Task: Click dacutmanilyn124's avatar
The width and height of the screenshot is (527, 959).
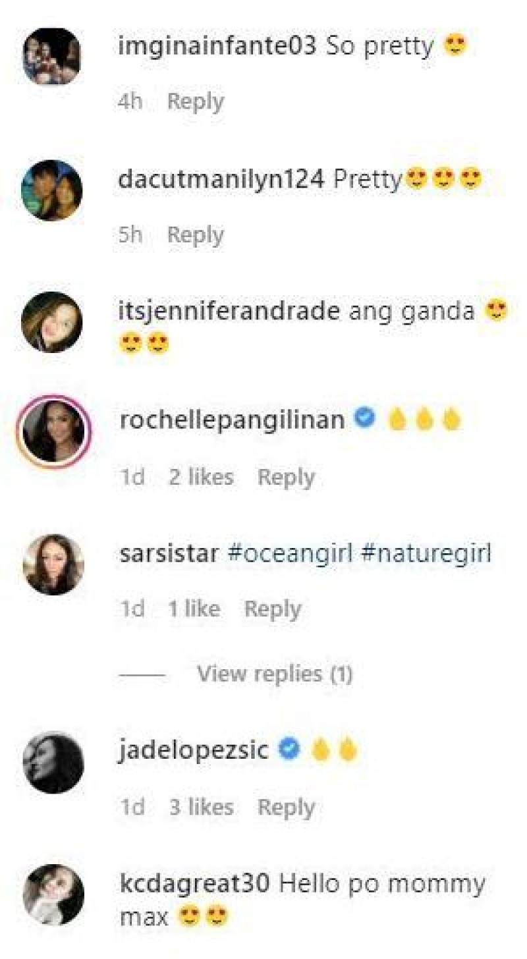Action: coord(51,190)
